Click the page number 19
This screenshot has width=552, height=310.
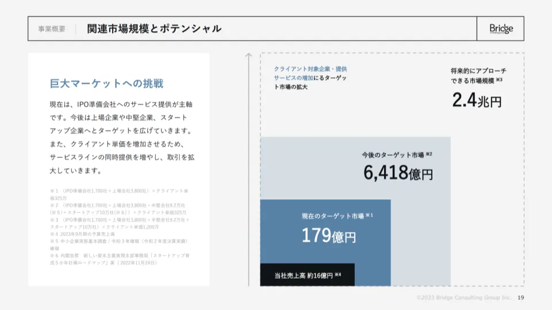pyautogui.click(x=520, y=297)
